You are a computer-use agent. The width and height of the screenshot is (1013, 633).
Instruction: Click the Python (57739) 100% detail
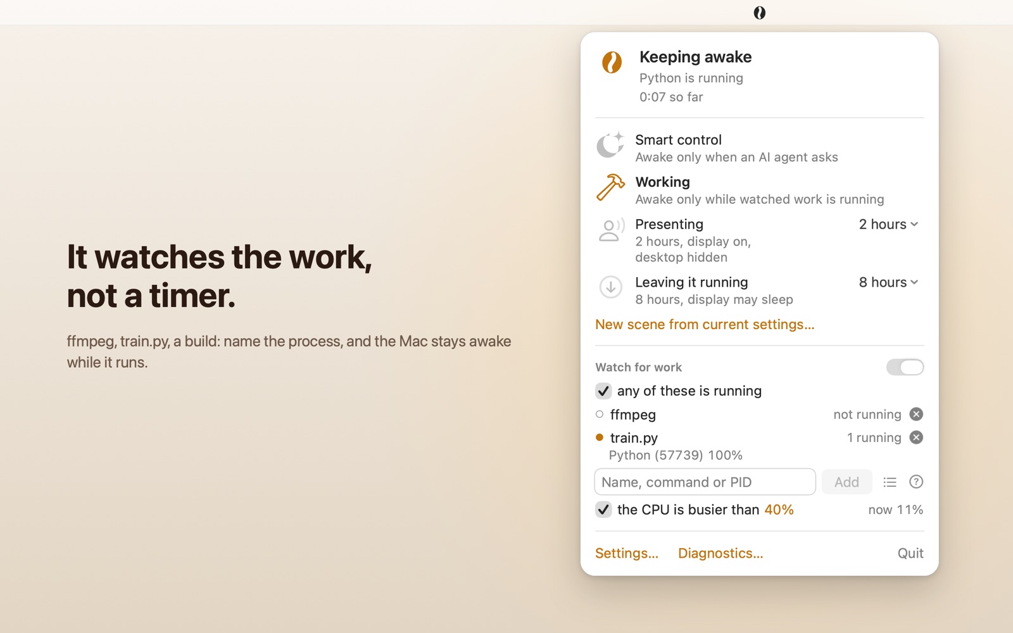point(676,455)
